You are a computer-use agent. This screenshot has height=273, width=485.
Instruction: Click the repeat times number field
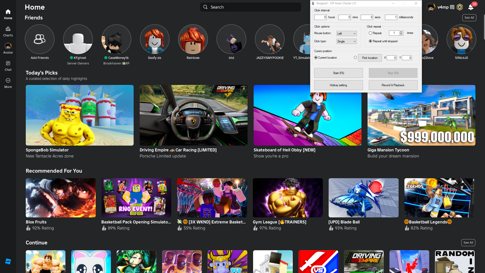pos(394,33)
